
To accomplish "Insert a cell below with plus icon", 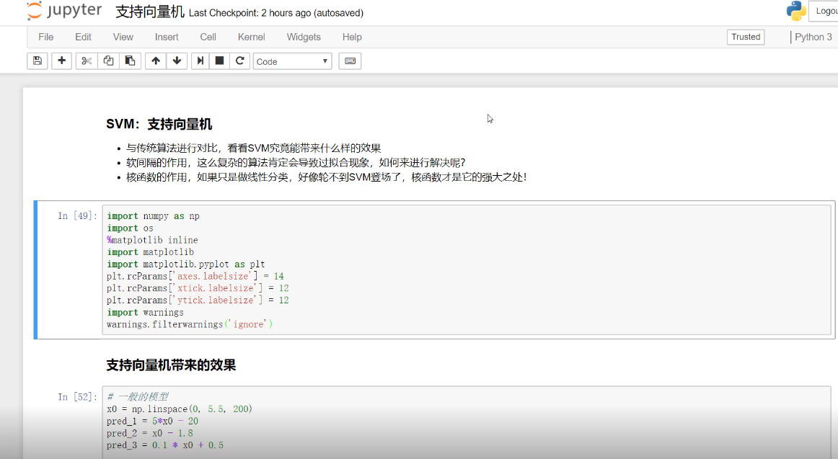I will 61,61.
